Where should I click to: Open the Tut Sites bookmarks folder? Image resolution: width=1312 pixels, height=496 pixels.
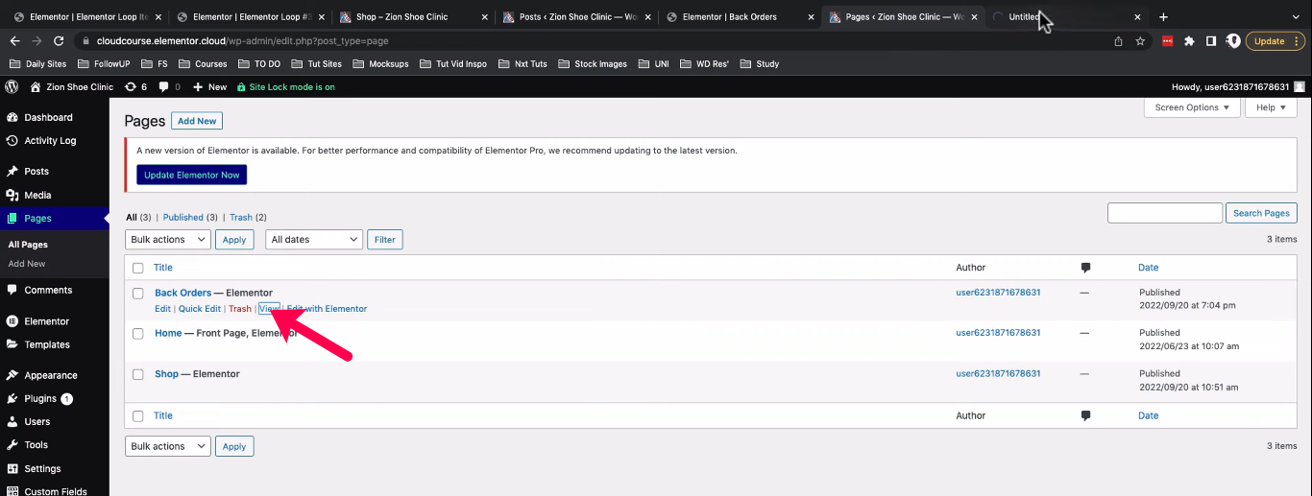316,63
